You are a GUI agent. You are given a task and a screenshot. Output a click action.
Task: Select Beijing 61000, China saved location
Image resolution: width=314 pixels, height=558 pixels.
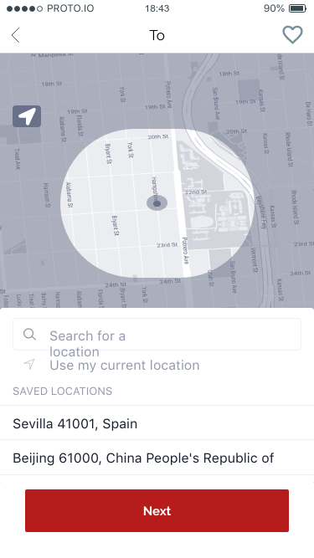click(157, 458)
